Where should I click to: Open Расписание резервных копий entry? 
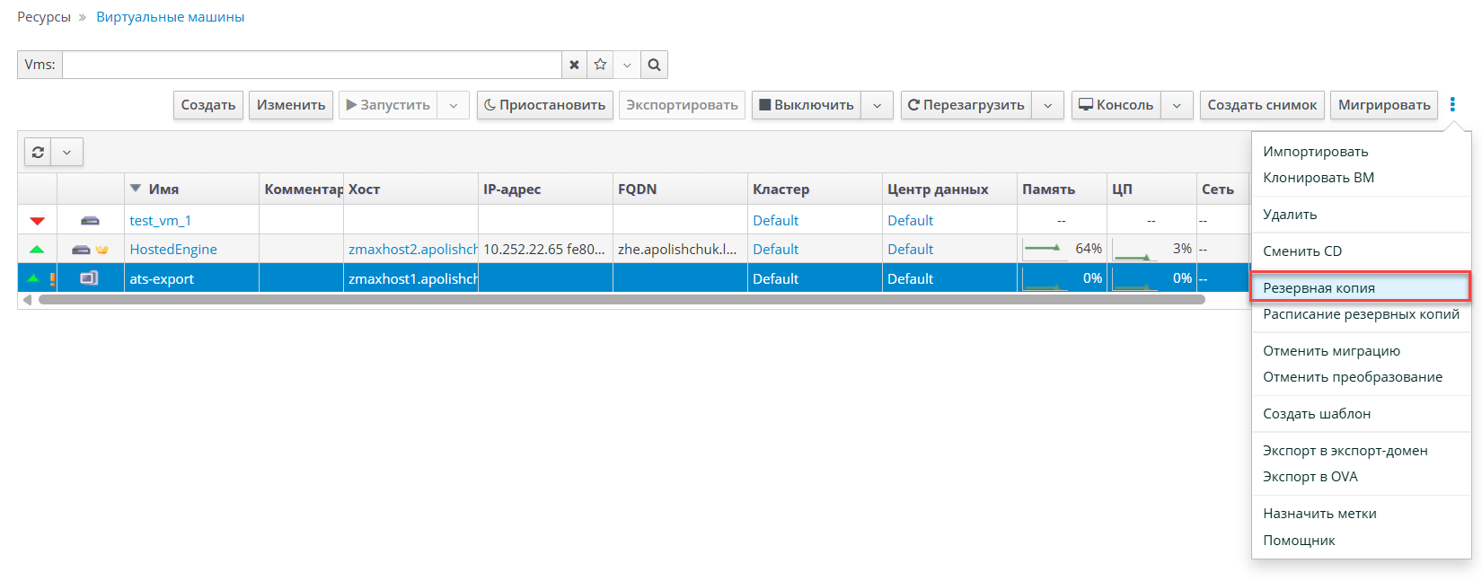coord(1361,314)
